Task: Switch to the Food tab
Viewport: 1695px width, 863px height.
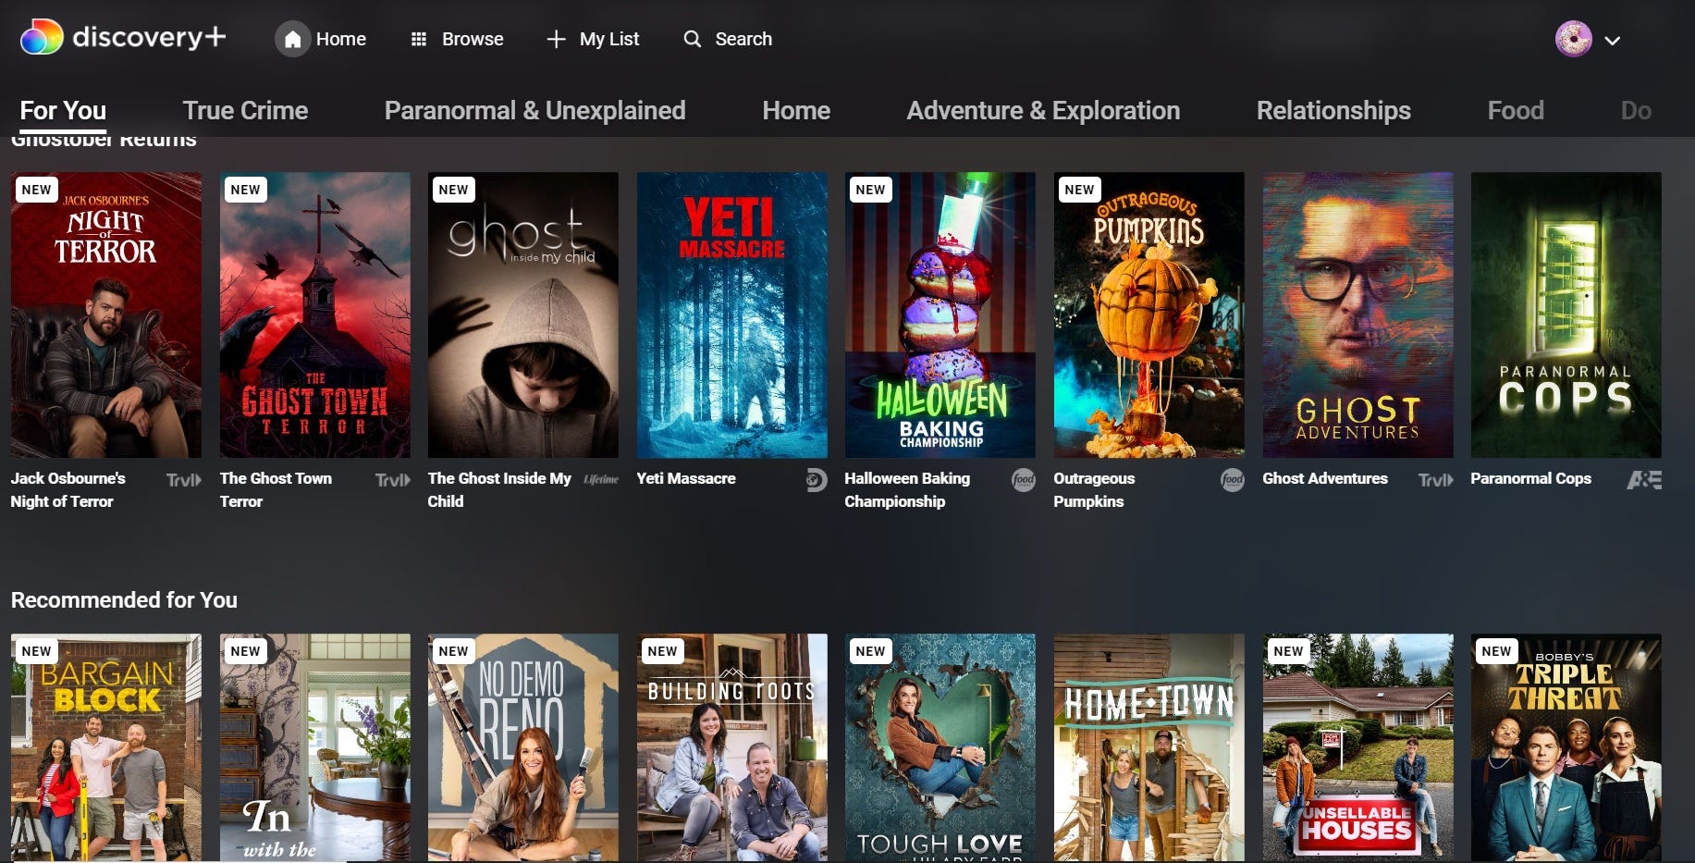Action: [1516, 111]
